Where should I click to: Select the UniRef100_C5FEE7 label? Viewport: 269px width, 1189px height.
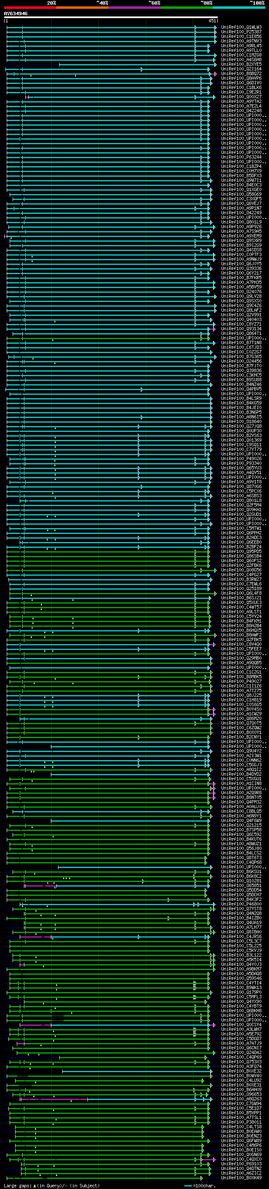pos(241,649)
